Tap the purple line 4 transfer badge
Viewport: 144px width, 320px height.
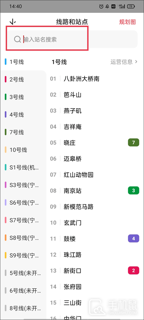(133, 238)
